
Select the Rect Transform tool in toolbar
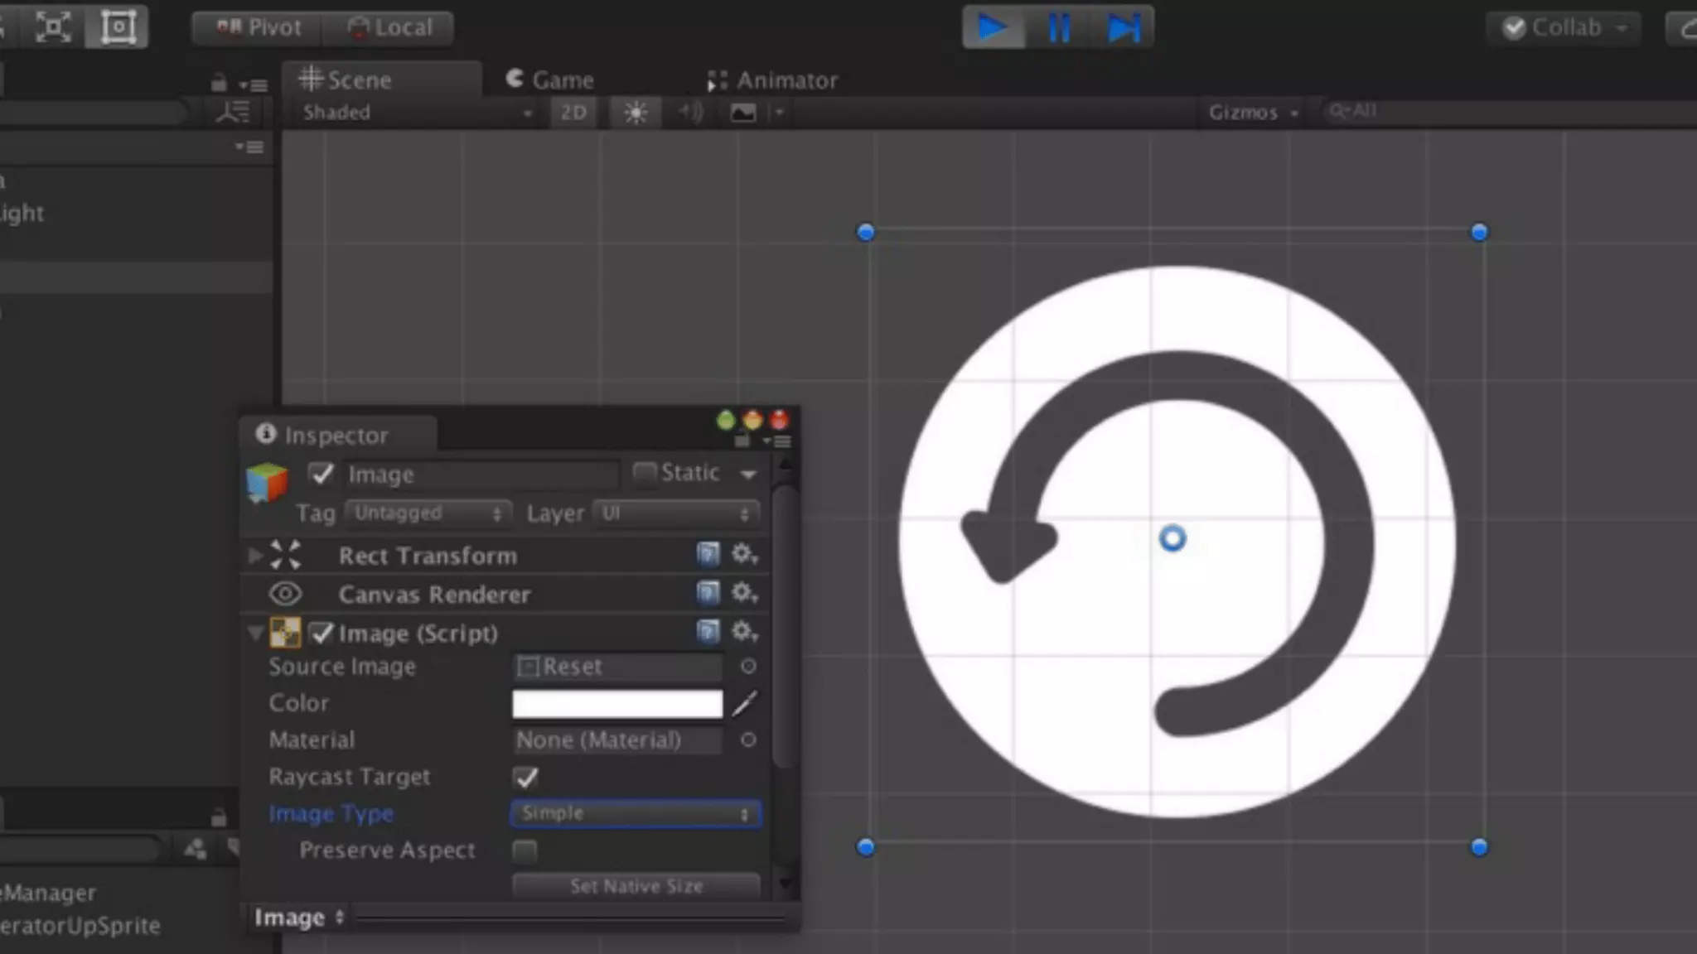point(118,27)
